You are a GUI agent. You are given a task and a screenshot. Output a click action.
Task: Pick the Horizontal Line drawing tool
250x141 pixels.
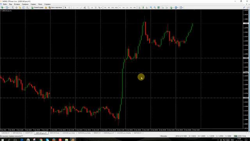coord(77,7)
